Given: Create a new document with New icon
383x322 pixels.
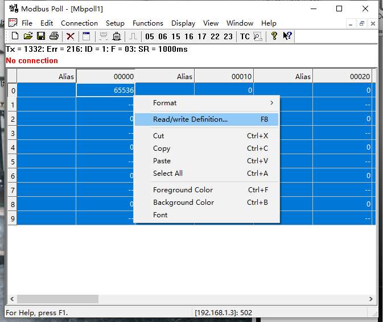Looking at the screenshot, I should coord(15,36).
